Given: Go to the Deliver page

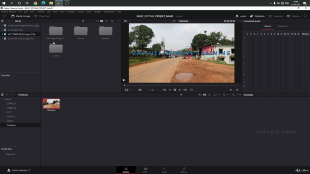Looking at the screenshot, I should click(x=184, y=170).
